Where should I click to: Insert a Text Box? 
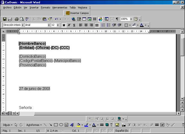[x=66, y=125]
